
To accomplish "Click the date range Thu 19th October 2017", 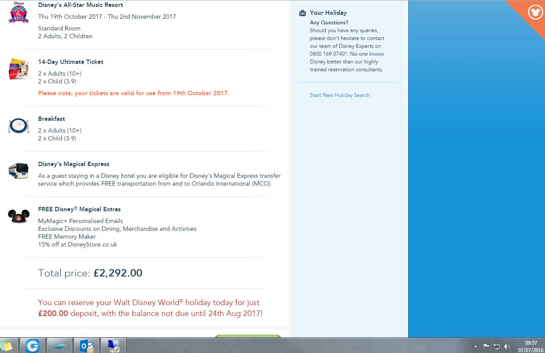I will 107,17.
